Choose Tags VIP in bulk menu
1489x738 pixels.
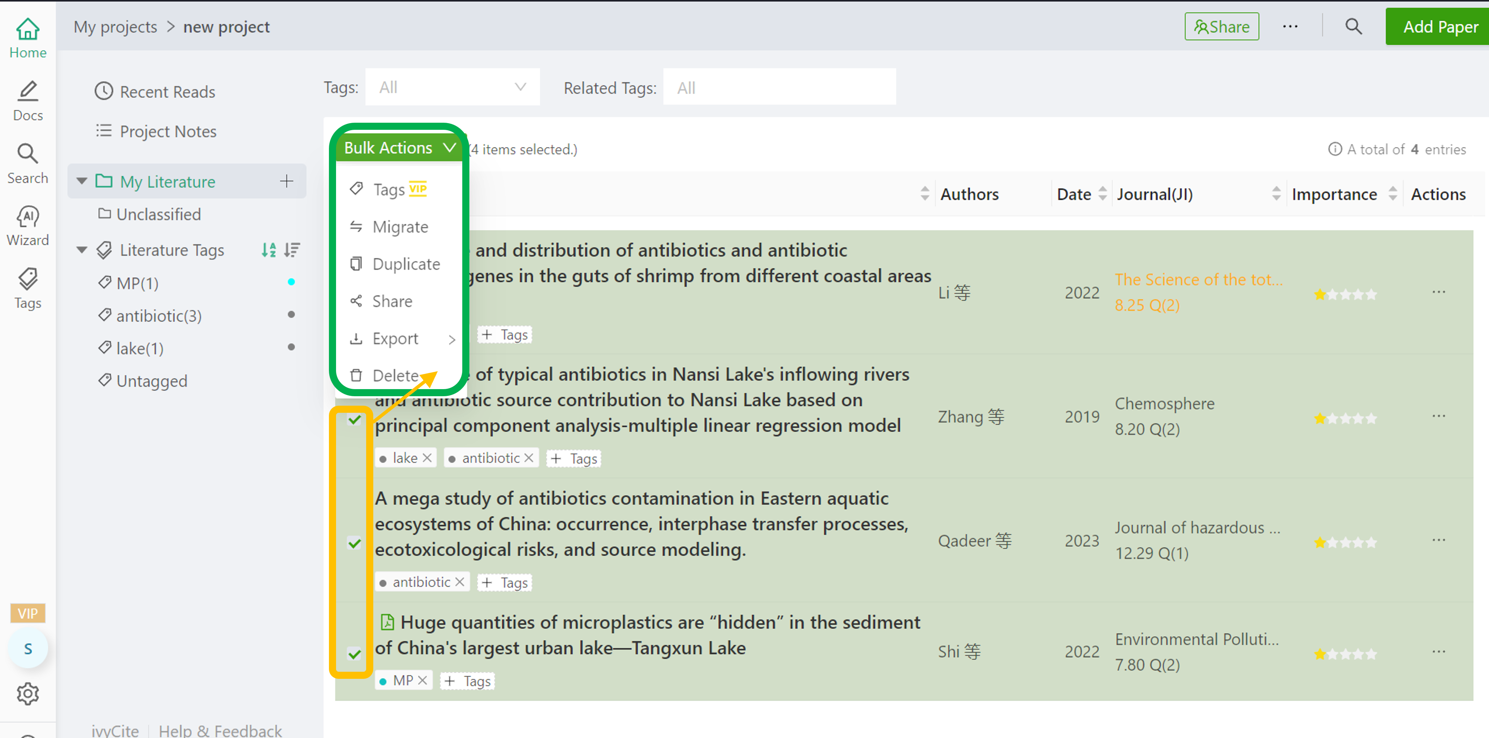399,189
